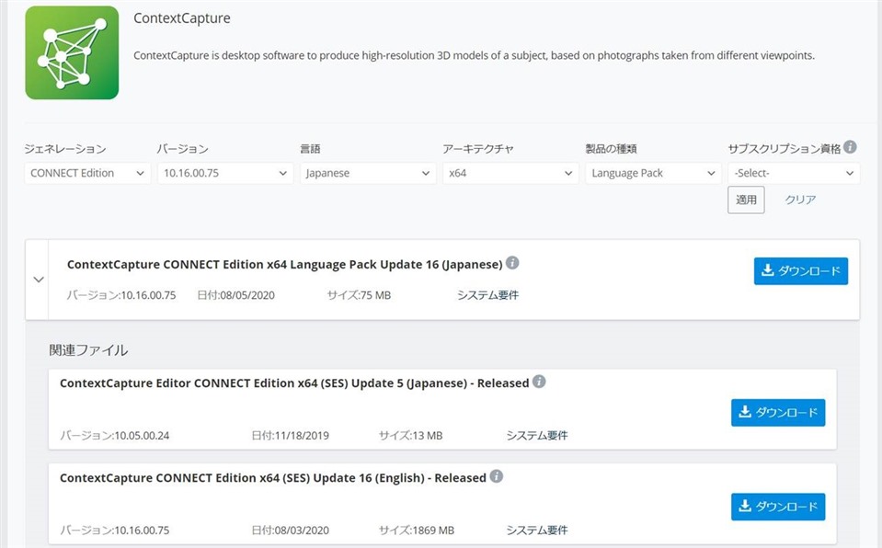The width and height of the screenshot is (882, 548).
Task: Click the info icon next to ContextCapture Editor Update 5
Action: (x=540, y=382)
